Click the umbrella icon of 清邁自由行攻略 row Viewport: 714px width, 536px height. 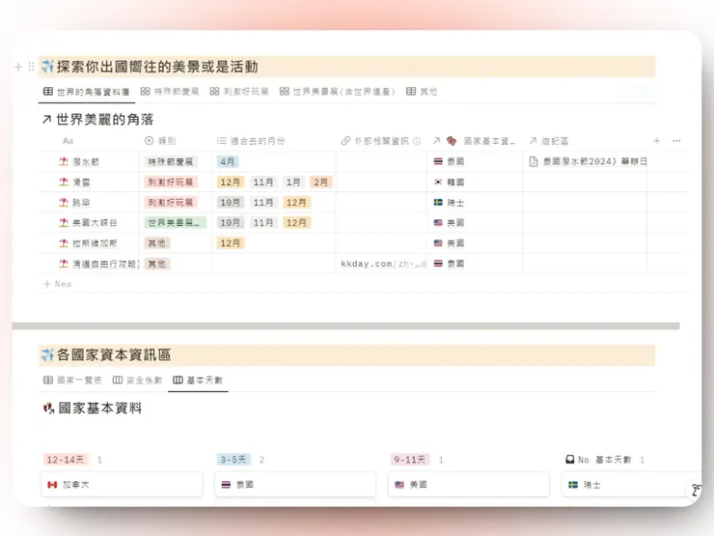click(x=64, y=264)
